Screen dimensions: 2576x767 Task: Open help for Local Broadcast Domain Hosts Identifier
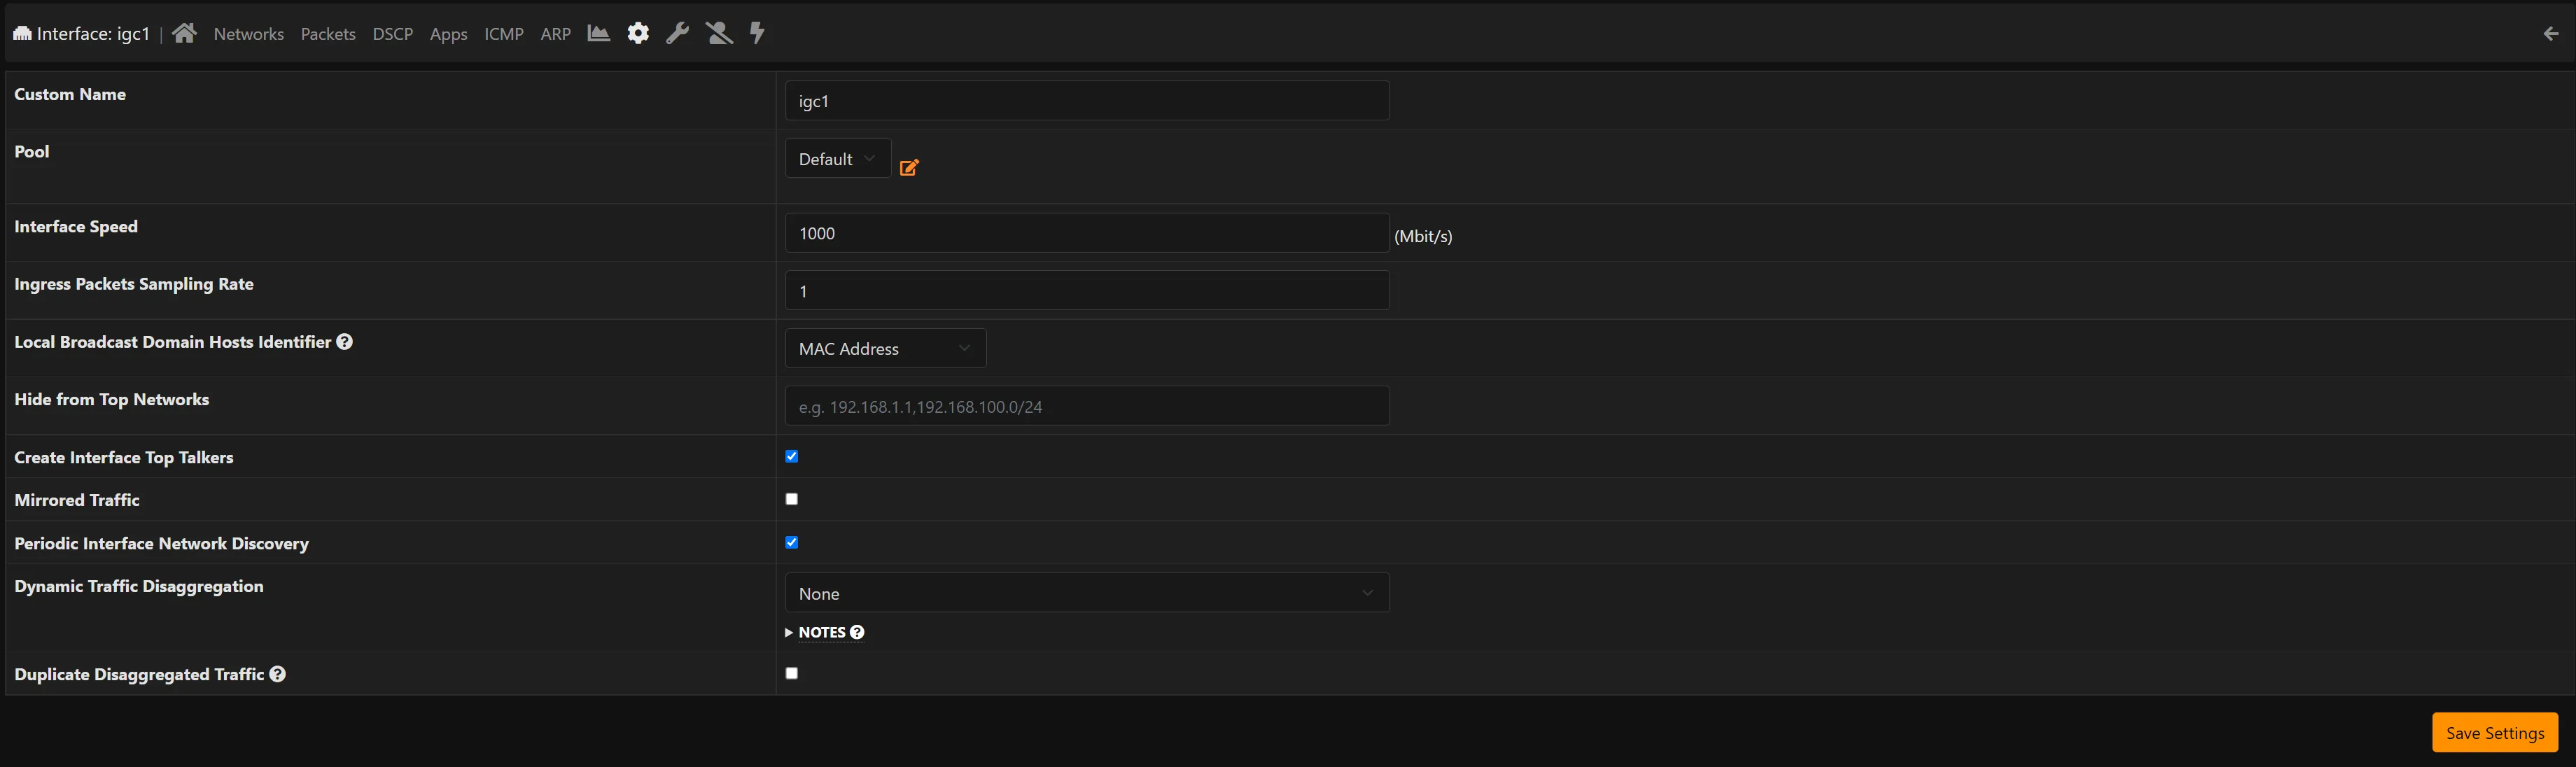(x=344, y=341)
